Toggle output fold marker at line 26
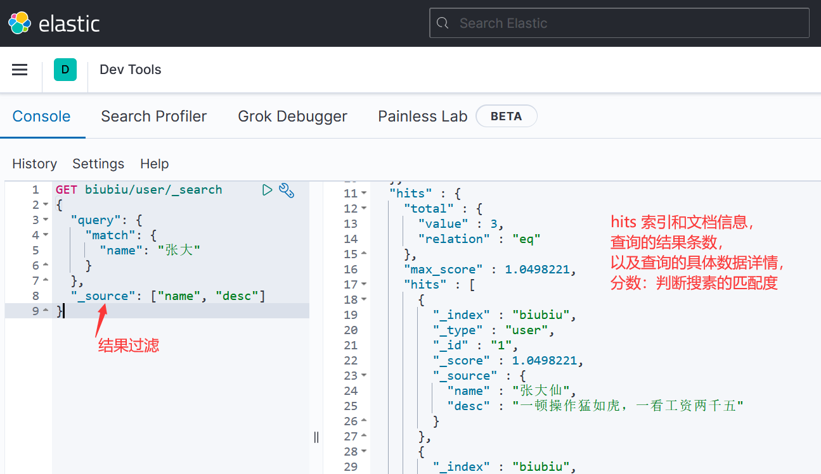The height and width of the screenshot is (474, 821). (x=364, y=421)
